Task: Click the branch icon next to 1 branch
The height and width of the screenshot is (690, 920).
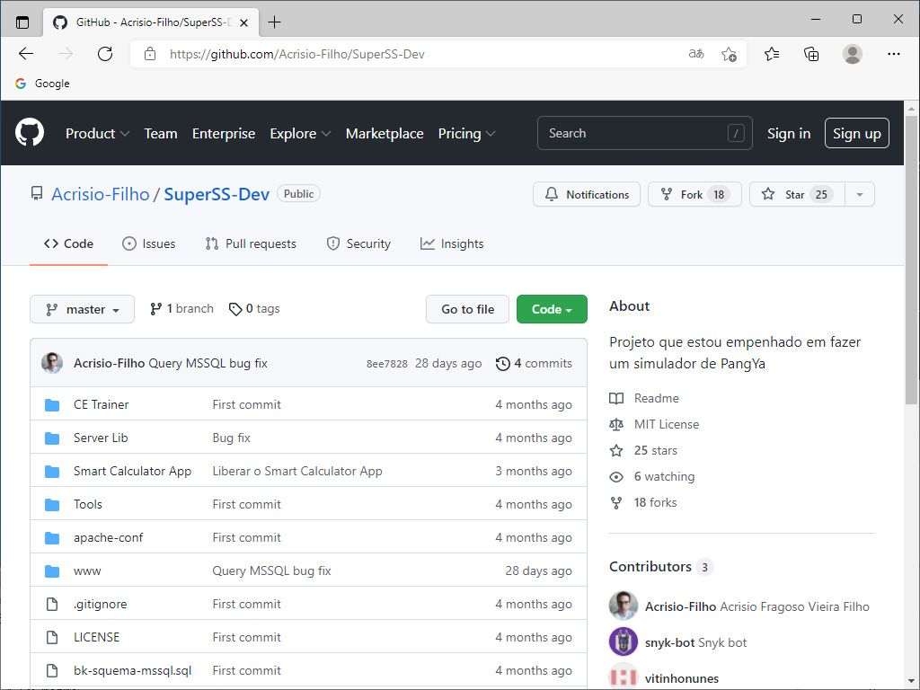Action: [155, 309]
